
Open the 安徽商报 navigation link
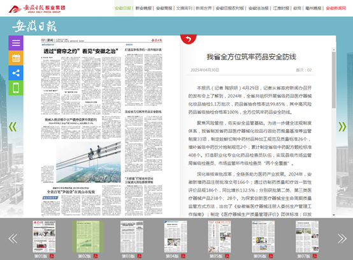(x=164, y=8)
